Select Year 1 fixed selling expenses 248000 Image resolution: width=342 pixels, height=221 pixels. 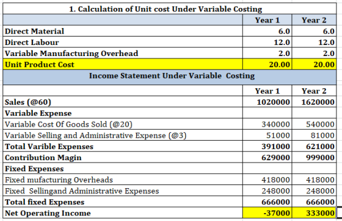point(267,191)
